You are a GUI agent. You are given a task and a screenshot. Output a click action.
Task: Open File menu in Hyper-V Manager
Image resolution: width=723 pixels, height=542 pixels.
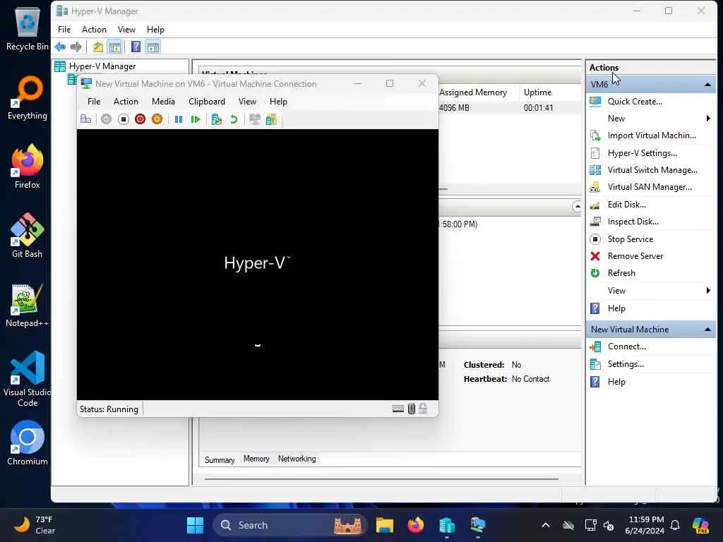coord(64,30)
